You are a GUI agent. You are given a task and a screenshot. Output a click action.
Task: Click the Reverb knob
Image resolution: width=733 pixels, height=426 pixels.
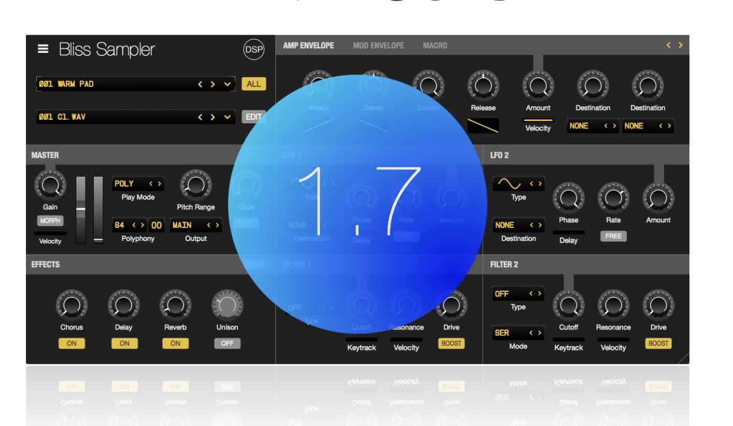click(175, 305)
